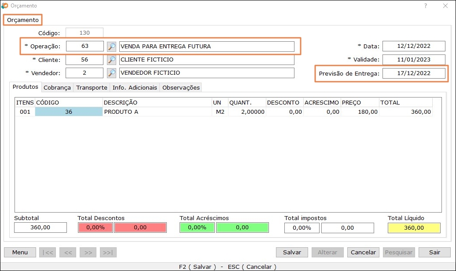Go to previous record with << button
456x271 pixels.
(68, 253)
